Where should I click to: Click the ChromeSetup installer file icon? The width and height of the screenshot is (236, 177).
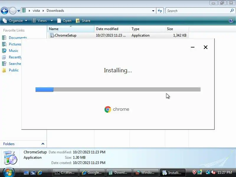click(x=52, y=35)
